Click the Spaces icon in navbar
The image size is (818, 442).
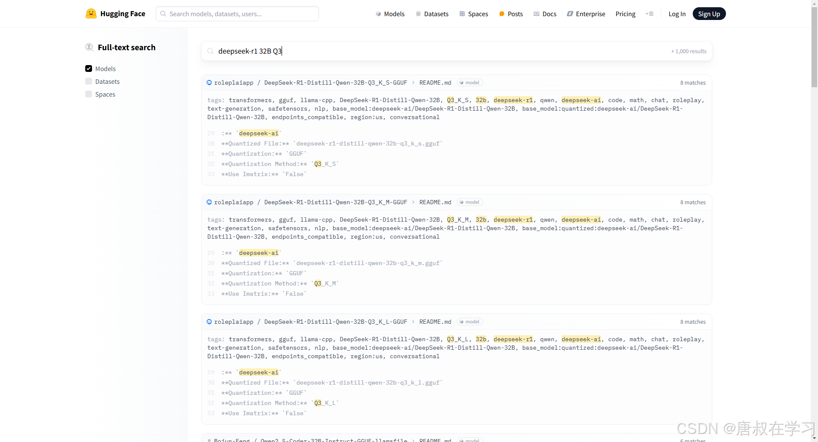pos(462,14)
